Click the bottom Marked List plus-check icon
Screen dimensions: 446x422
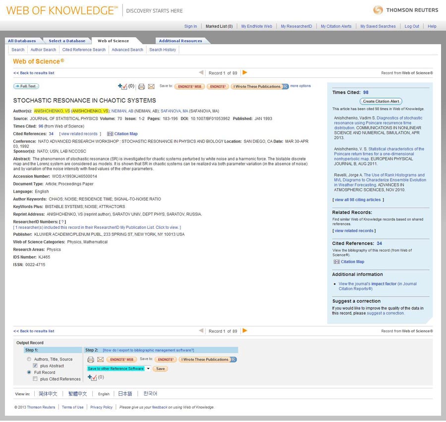pyautogui.click(x=92, y=377)
